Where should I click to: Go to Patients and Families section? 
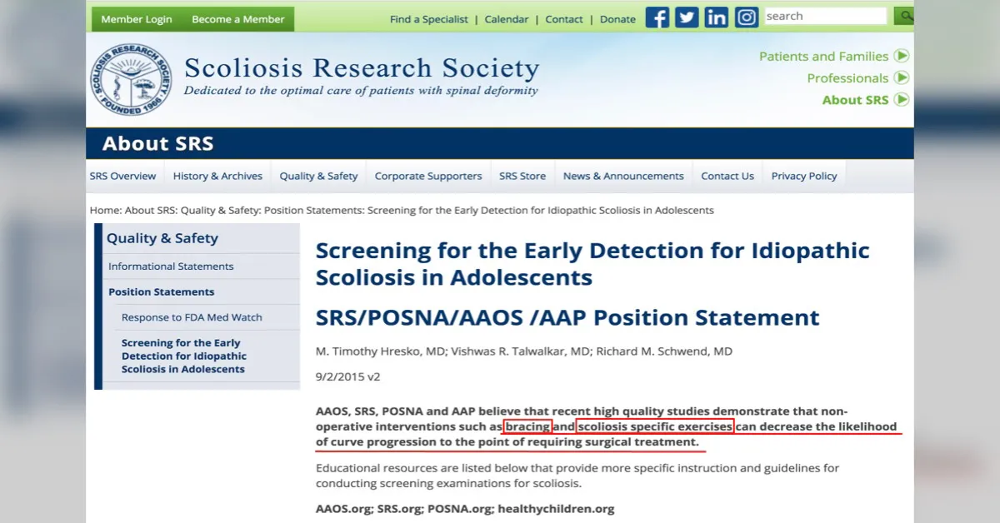pyautogui.click(x=823, y=56)
